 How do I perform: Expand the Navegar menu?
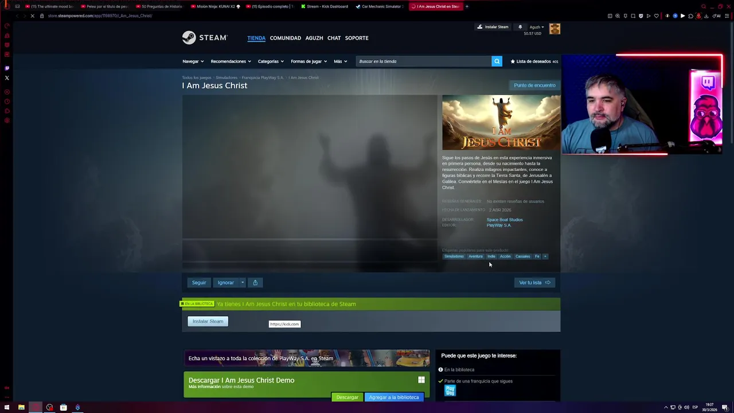[x=193, y=61]
